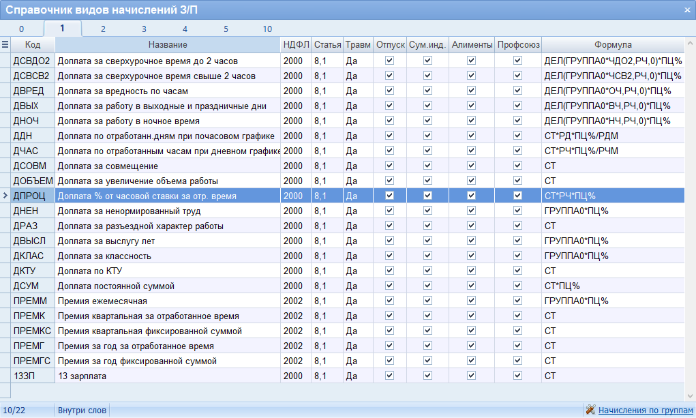Toggle Профсоюз checkbox in 13ЗП row
The image size is (696, 418).
point(517,376)
